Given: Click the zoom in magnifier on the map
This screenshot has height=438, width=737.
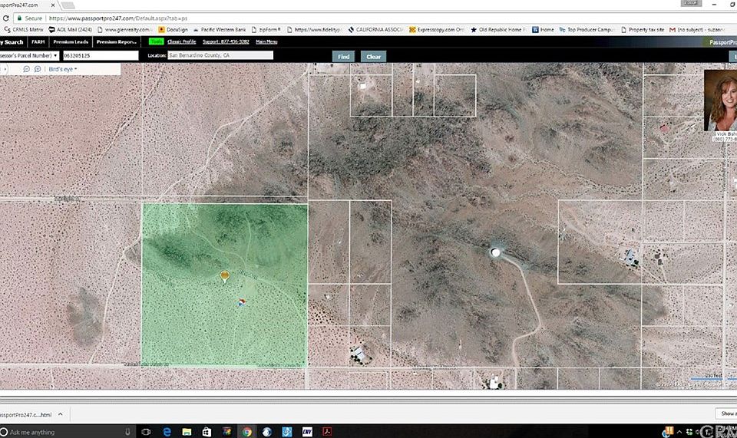Looking at the screenshot, I should coord(37,69).
